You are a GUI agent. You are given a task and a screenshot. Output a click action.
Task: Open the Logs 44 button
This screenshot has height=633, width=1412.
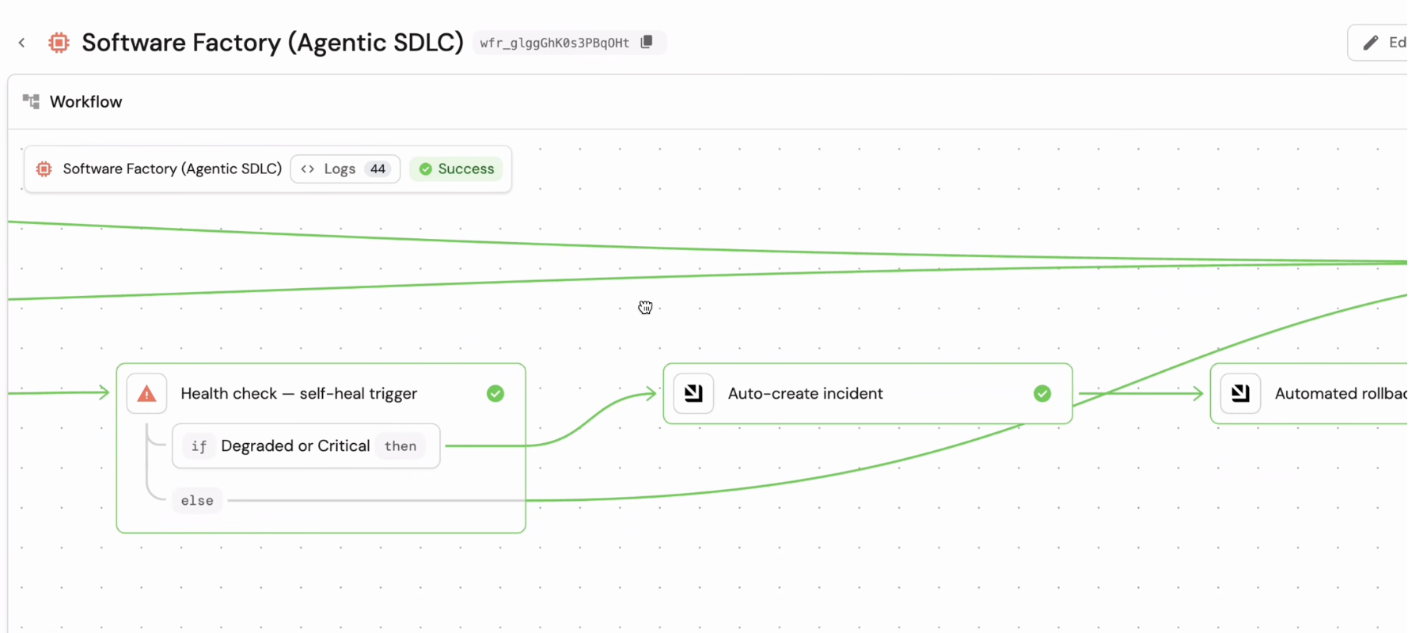345,169
